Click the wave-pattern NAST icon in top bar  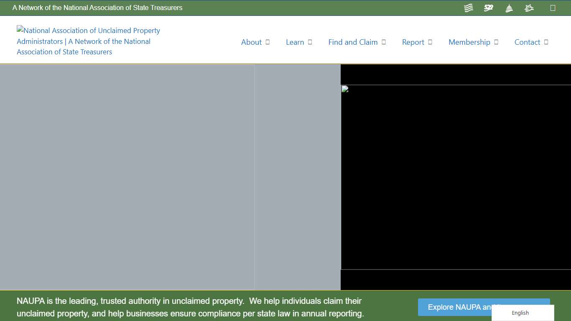point(468,8)
